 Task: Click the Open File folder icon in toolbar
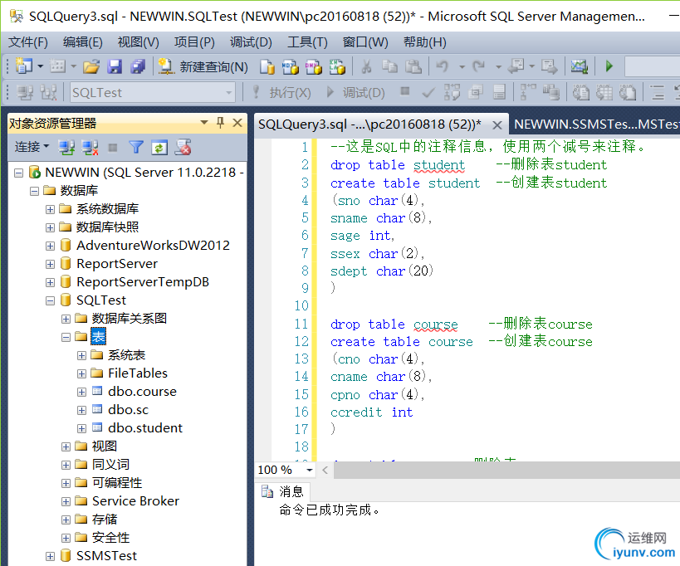pyautogui.click(x=91, y=66)
